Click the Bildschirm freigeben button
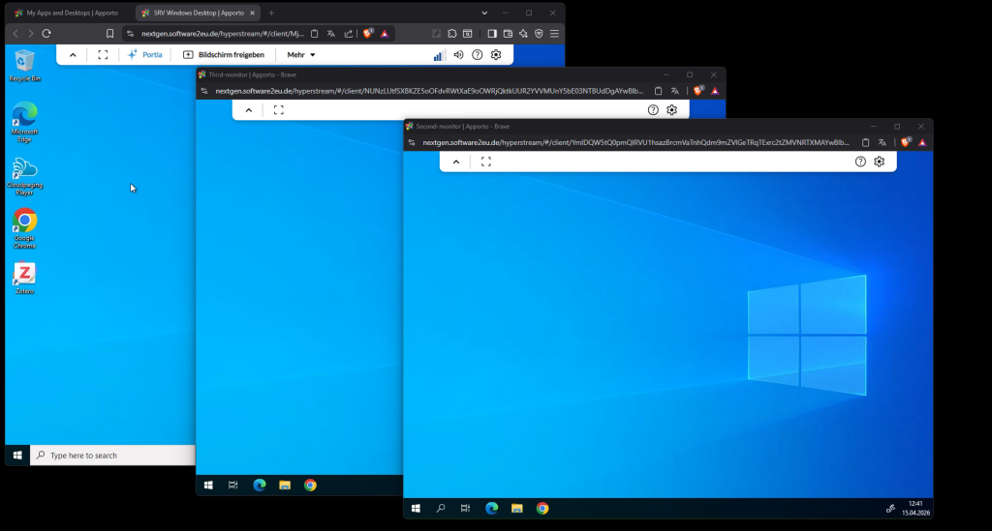 224,55
